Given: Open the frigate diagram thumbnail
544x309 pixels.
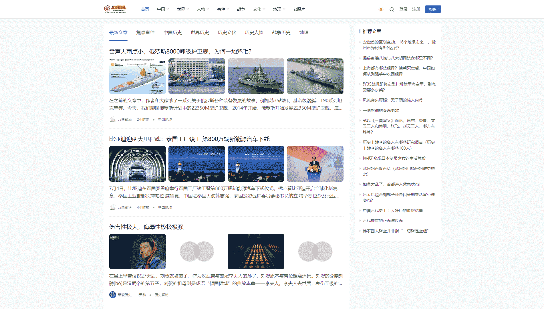Looking at the screenshot, I should pos(138,76).
